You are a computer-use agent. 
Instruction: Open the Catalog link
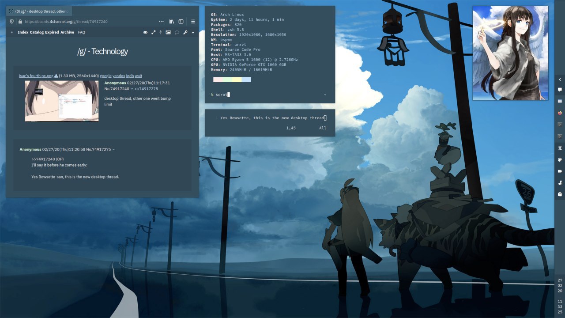37,32
